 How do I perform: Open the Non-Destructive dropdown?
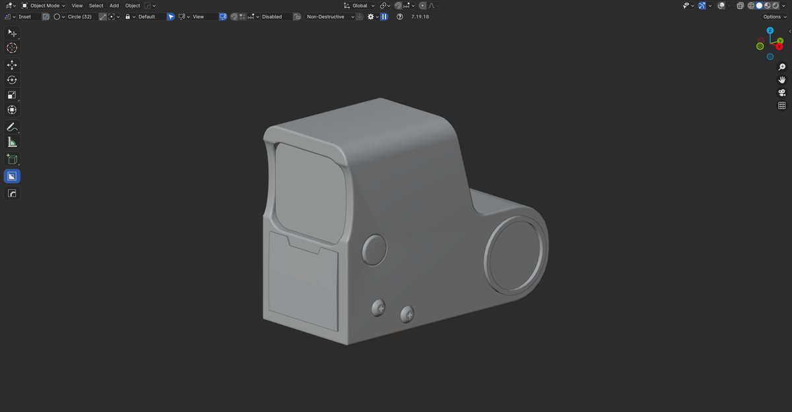[x=329, y=16]
